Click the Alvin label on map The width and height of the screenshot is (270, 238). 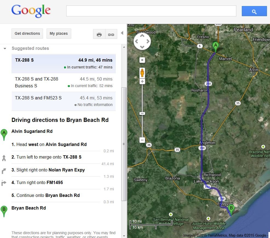click(254, 70)
